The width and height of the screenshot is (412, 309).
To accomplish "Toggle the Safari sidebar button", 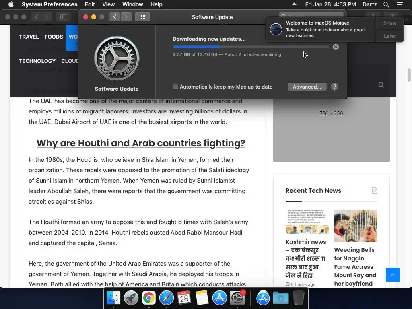I will click(63, 17).
